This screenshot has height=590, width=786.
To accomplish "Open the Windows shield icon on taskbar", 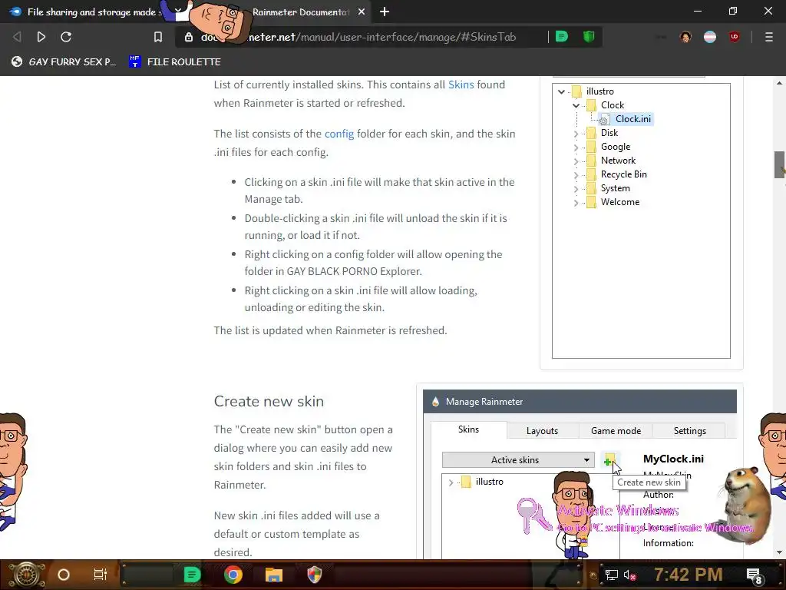I will coord(314,575).
